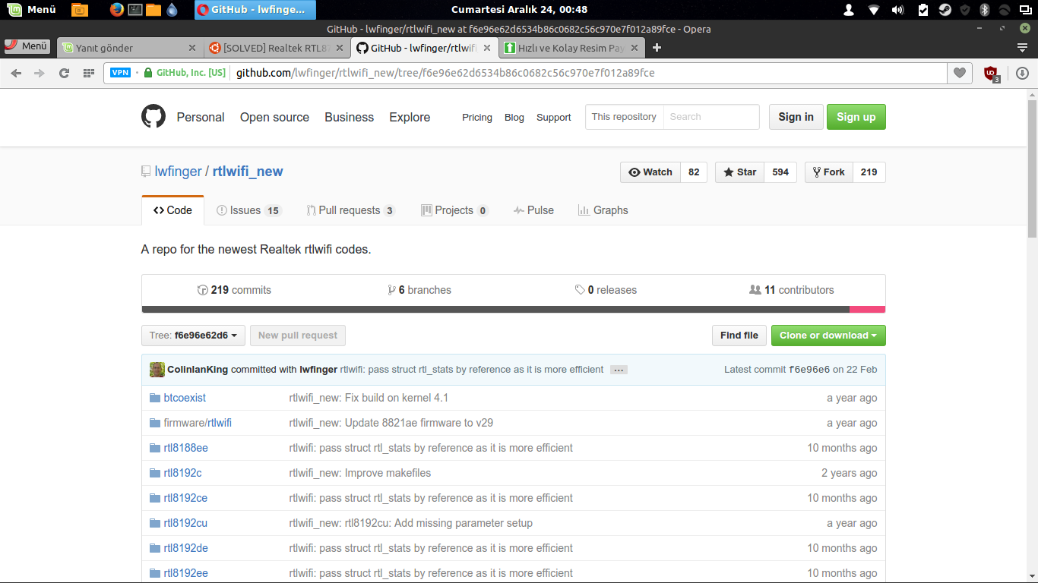The width and height of the screenshot is (1038, 583).
Task: Click the green lock GitHub, Inc. security badge
Action: point(185,73)
